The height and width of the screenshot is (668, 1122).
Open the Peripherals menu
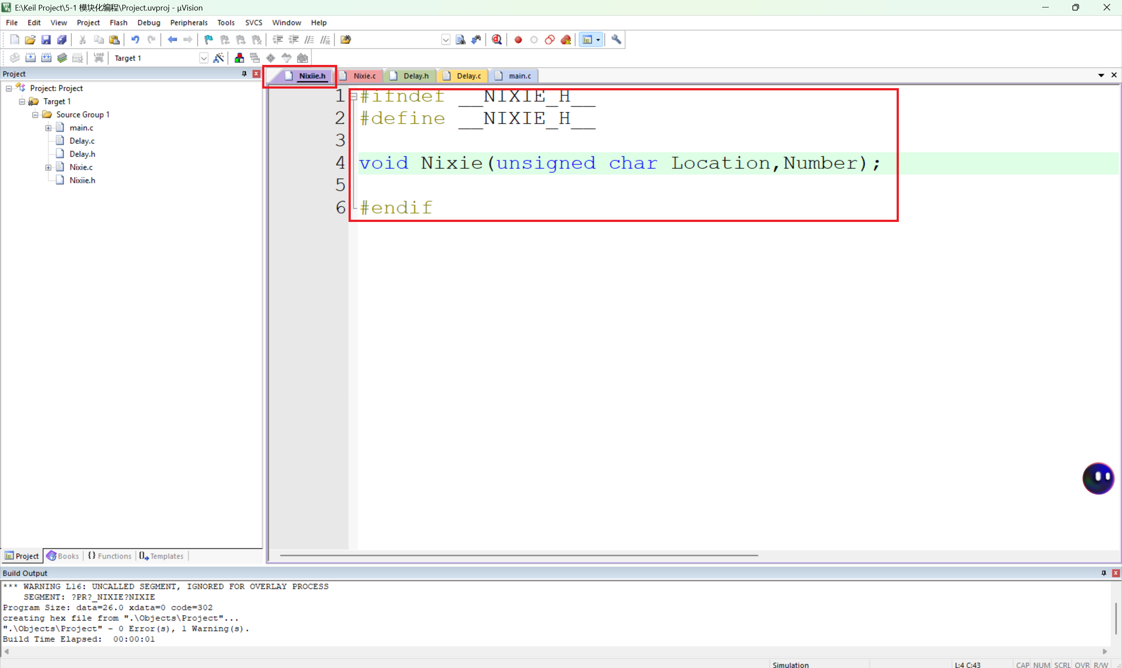click(x=189, y=22)
